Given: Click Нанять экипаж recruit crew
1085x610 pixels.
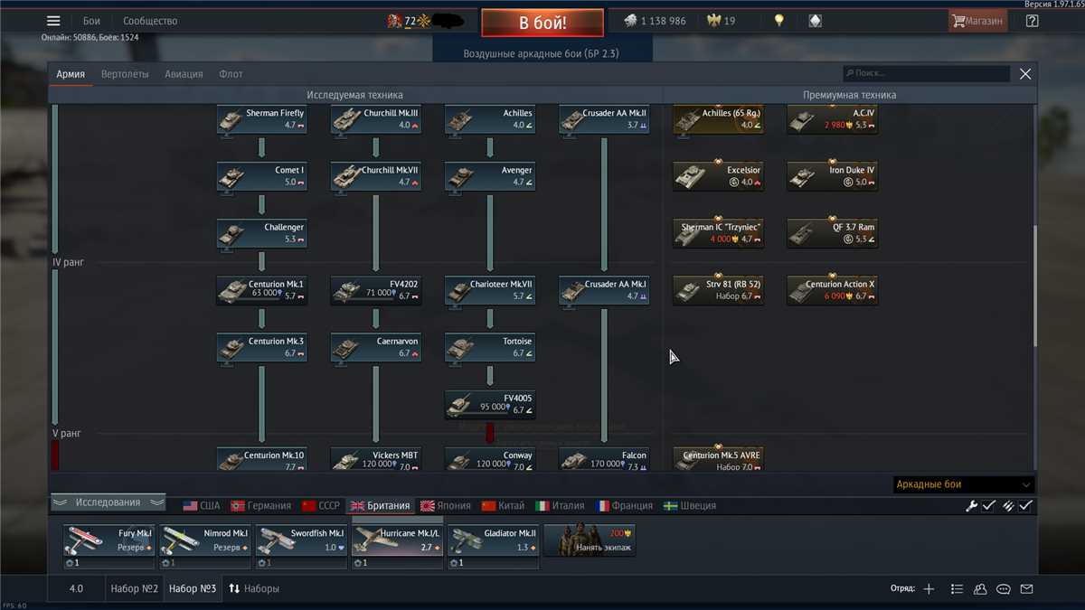Looking at the screenshot, I should pos(590,540).
